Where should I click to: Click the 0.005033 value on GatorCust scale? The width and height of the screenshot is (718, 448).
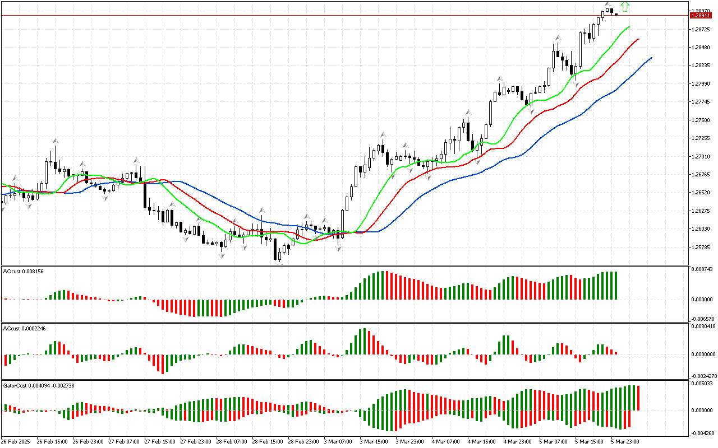702,384
